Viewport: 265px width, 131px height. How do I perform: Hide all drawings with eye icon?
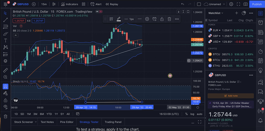click(x=5, y=107)
